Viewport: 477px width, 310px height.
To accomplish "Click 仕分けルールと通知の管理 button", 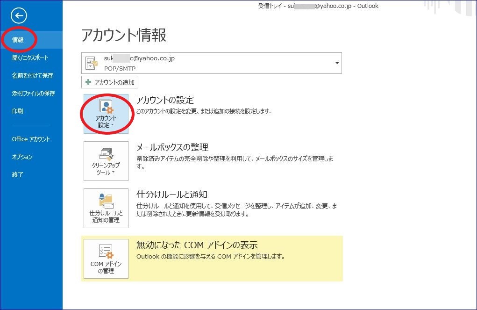I will pyautogui.click(x=106, y=208).
